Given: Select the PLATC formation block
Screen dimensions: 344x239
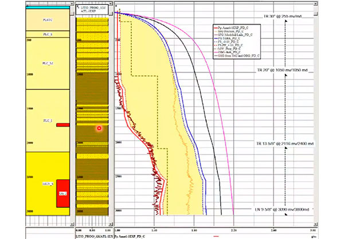Looking at the screenshot, I should tap(48, 20).
